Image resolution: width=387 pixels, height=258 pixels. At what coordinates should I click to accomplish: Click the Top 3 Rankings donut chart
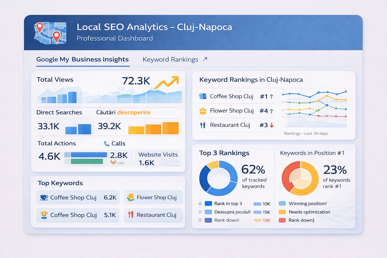coord(218,178)
